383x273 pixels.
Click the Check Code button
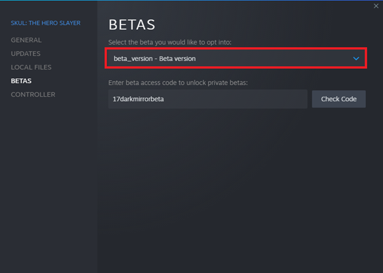(338, 99)
